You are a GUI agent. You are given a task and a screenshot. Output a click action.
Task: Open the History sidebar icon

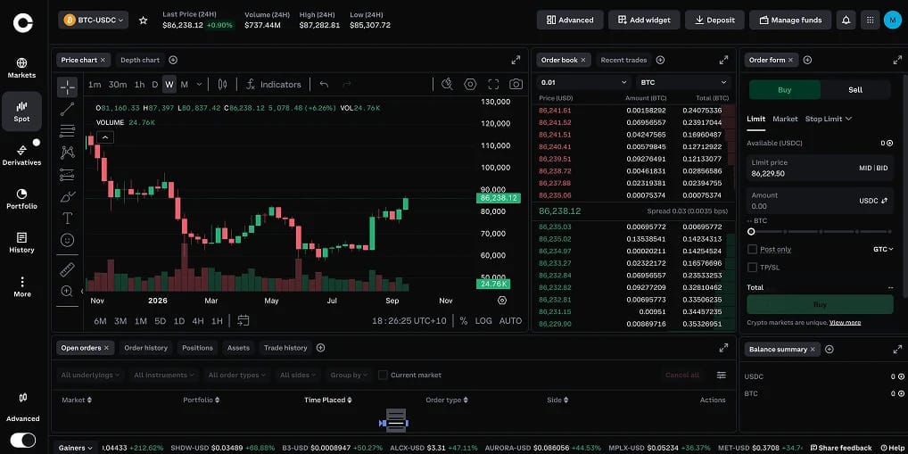pos(21,243)
